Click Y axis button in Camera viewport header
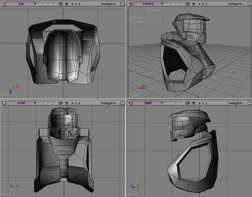The image size is (252, 197). click(x=203, y=4)
